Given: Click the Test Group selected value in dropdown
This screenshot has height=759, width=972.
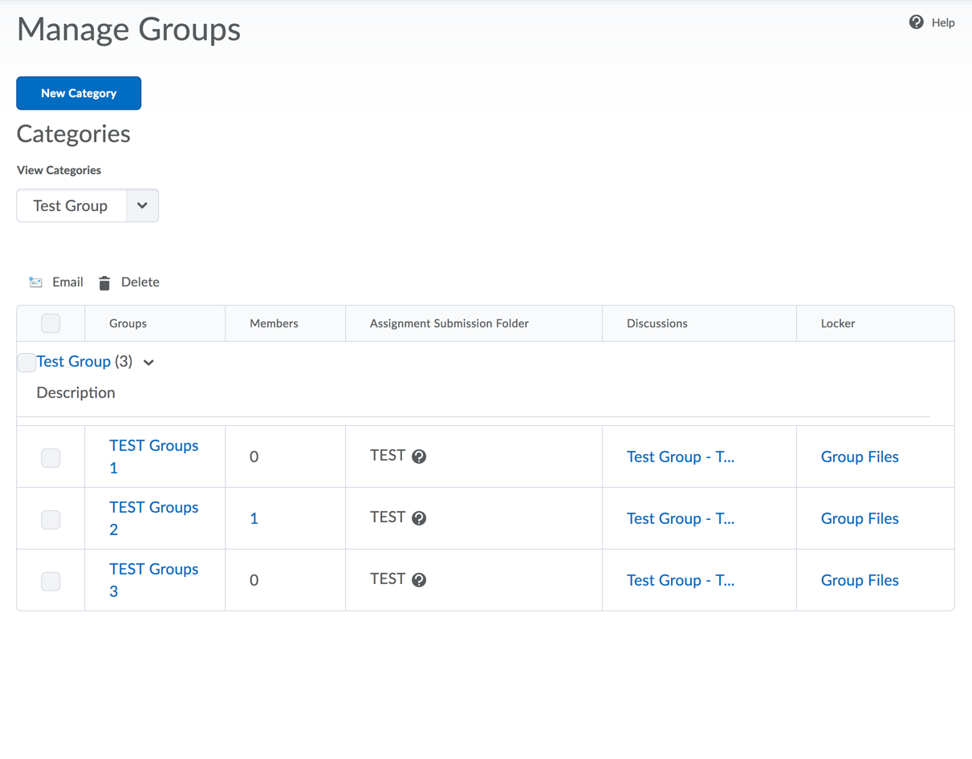Looking at the screenshot, I should pos(71,205).
